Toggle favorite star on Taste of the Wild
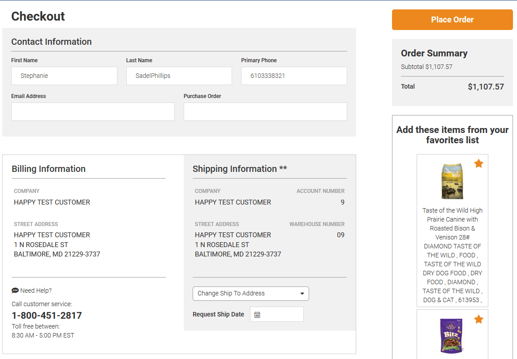Viewport: 517px width, 359px height. pos(478,163)
